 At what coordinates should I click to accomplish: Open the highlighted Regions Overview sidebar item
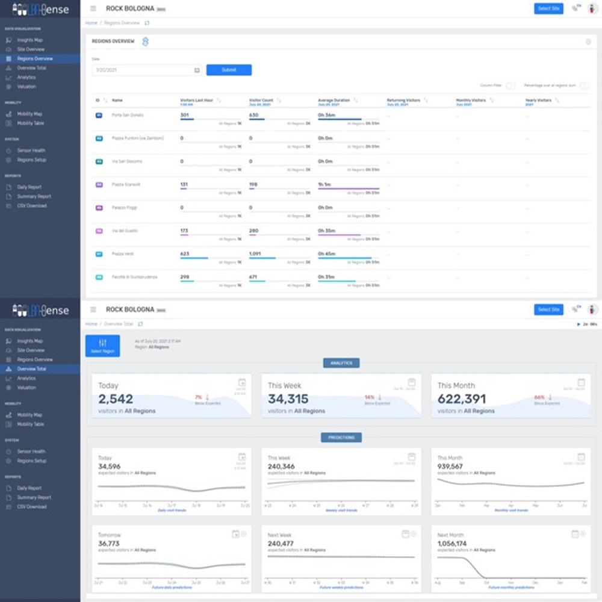pos(35,59)
